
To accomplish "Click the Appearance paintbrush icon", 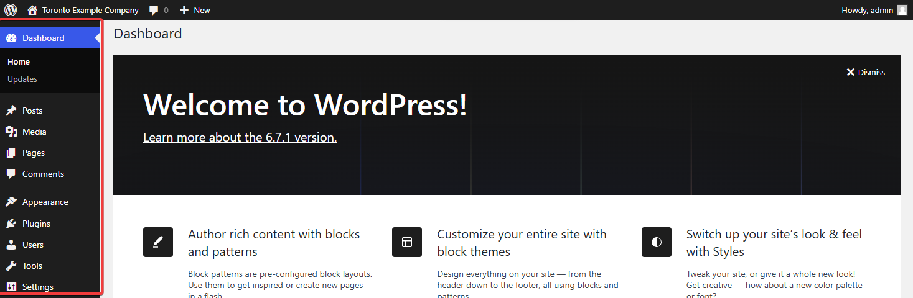I will pos(11,202).
